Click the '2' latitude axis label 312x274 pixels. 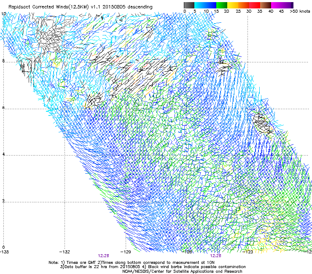(x=3, y=201)
